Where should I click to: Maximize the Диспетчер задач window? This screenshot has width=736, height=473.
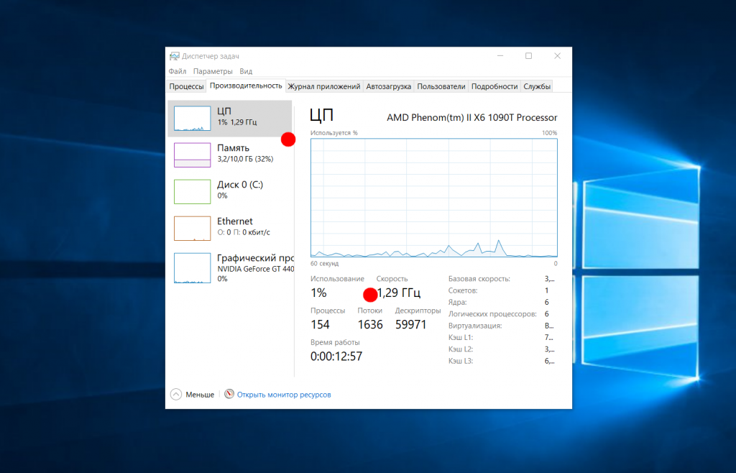pos(528,56)
